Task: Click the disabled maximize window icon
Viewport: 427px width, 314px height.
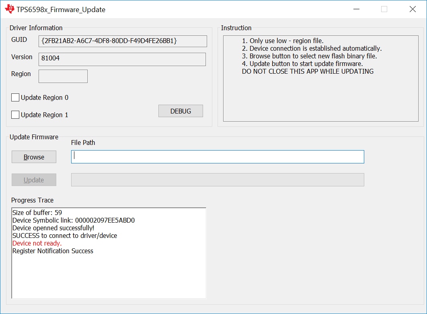Action: pyautogui.click(x=384, y=9)
